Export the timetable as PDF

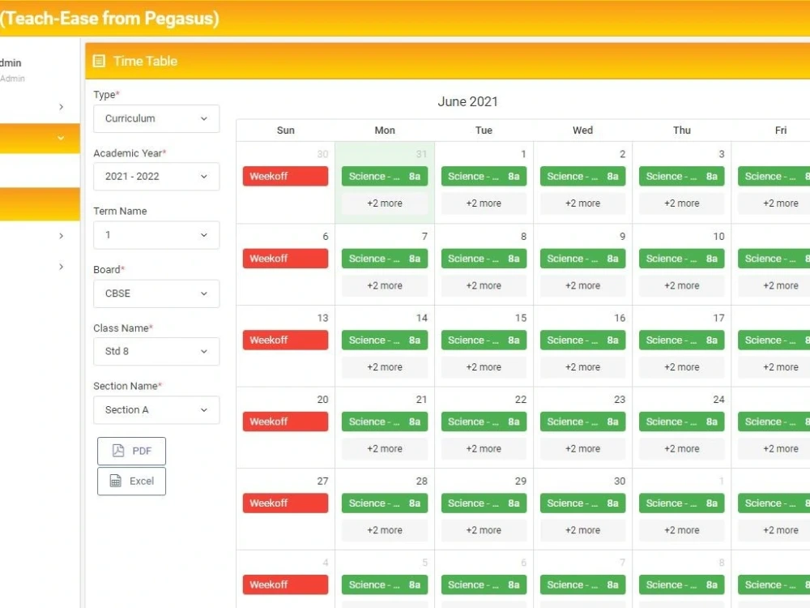[x=131, y=451]
